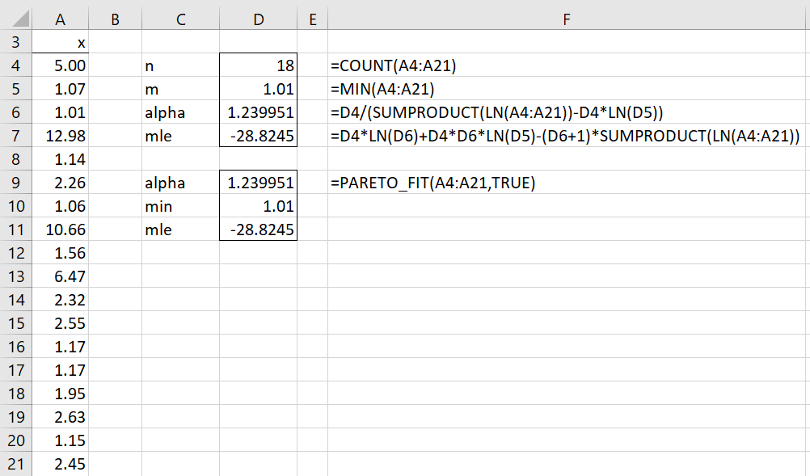Click cell containing 12.98
Screen dimensions: 810x476
tap(61, 137)
